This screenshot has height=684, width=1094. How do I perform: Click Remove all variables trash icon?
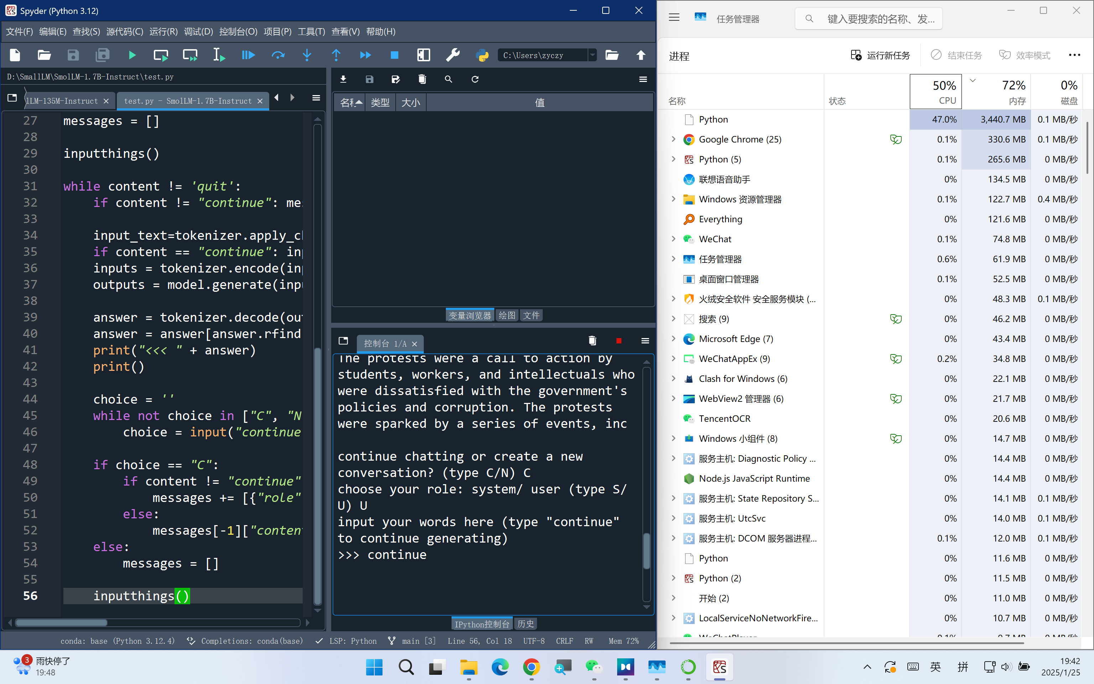tap(422, 79)
